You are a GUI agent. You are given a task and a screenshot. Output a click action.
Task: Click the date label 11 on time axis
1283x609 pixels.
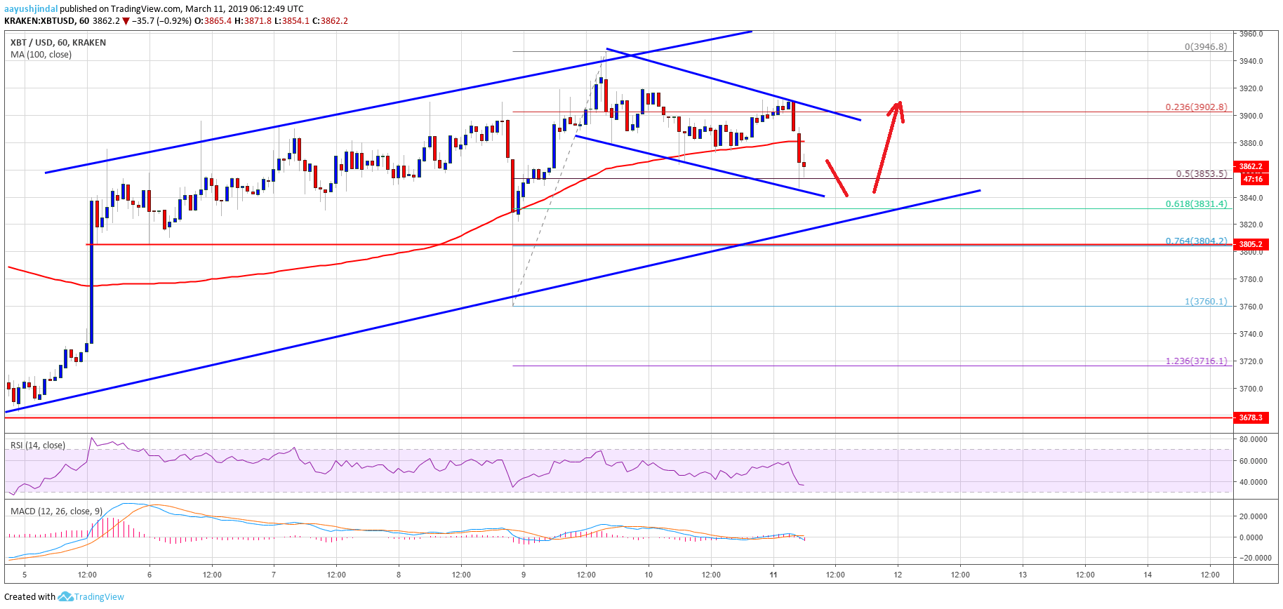[773, 575]
